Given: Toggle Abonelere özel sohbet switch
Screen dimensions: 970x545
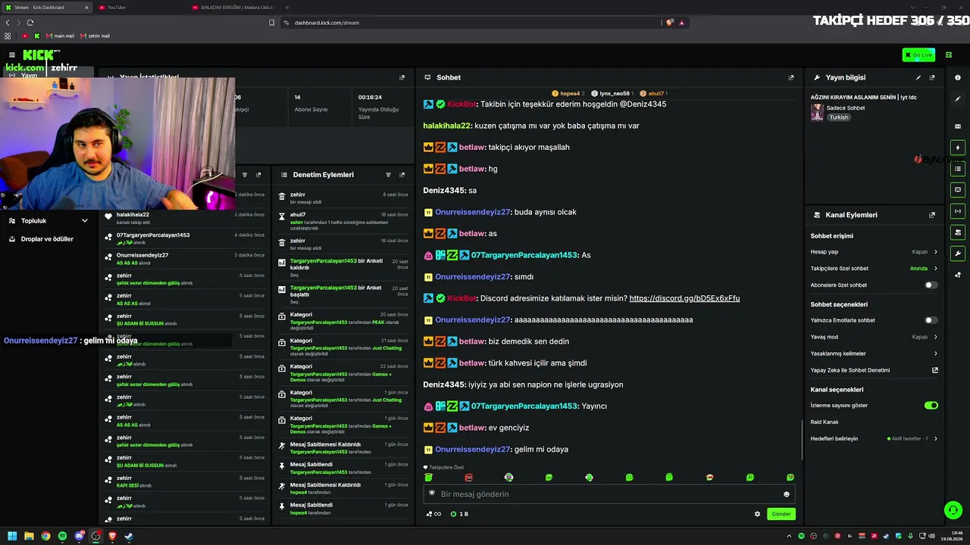Looking at the screenshot, I should tap(931, 285).
